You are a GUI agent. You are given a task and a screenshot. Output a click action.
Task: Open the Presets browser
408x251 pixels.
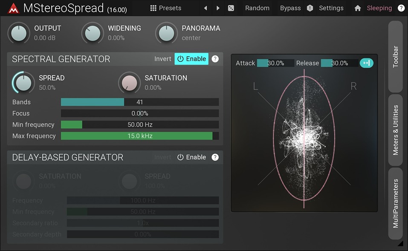tap(166, 8)
